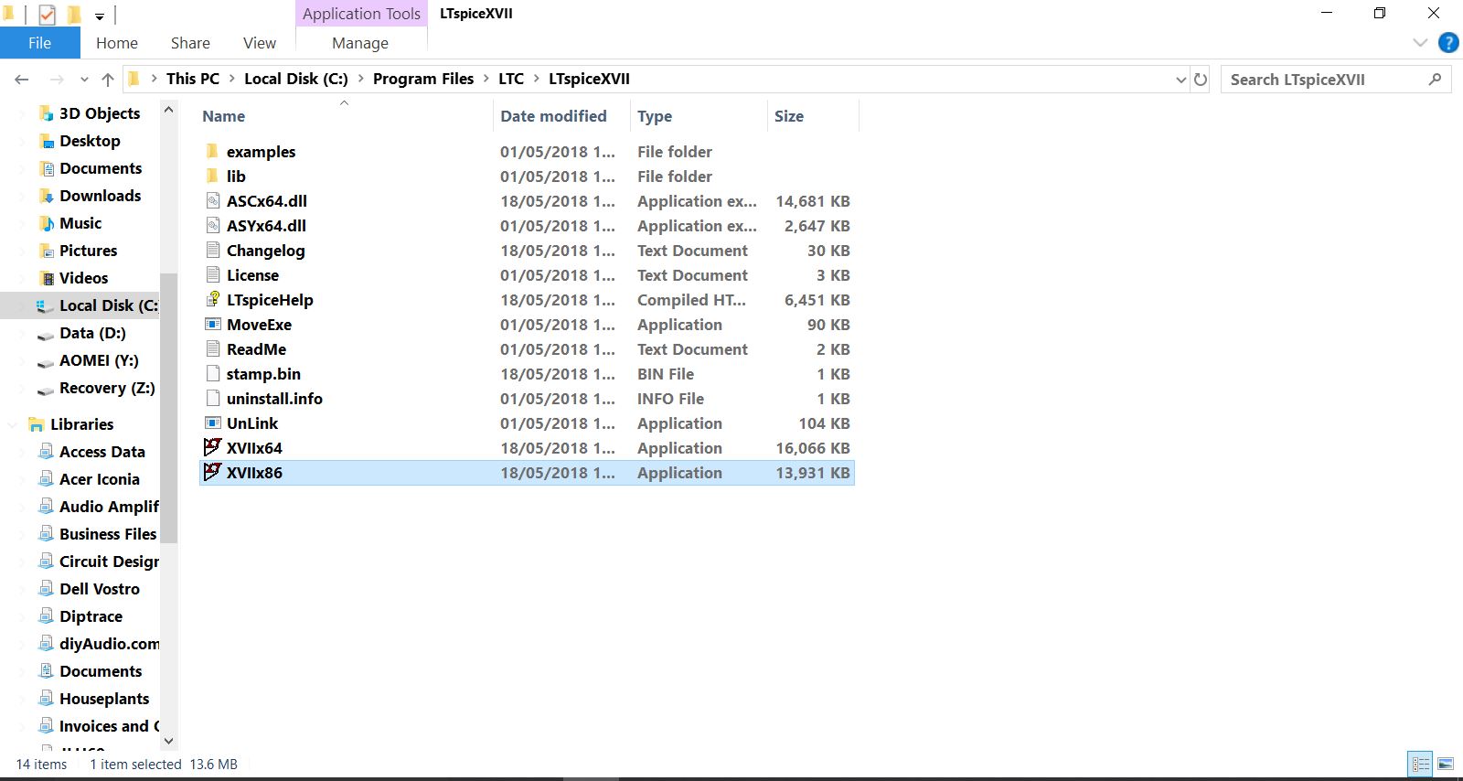Image resolution: width=1463 pixels, height=781 pixels.
Task: Open the Home ribbon tab
Action: 117,43
